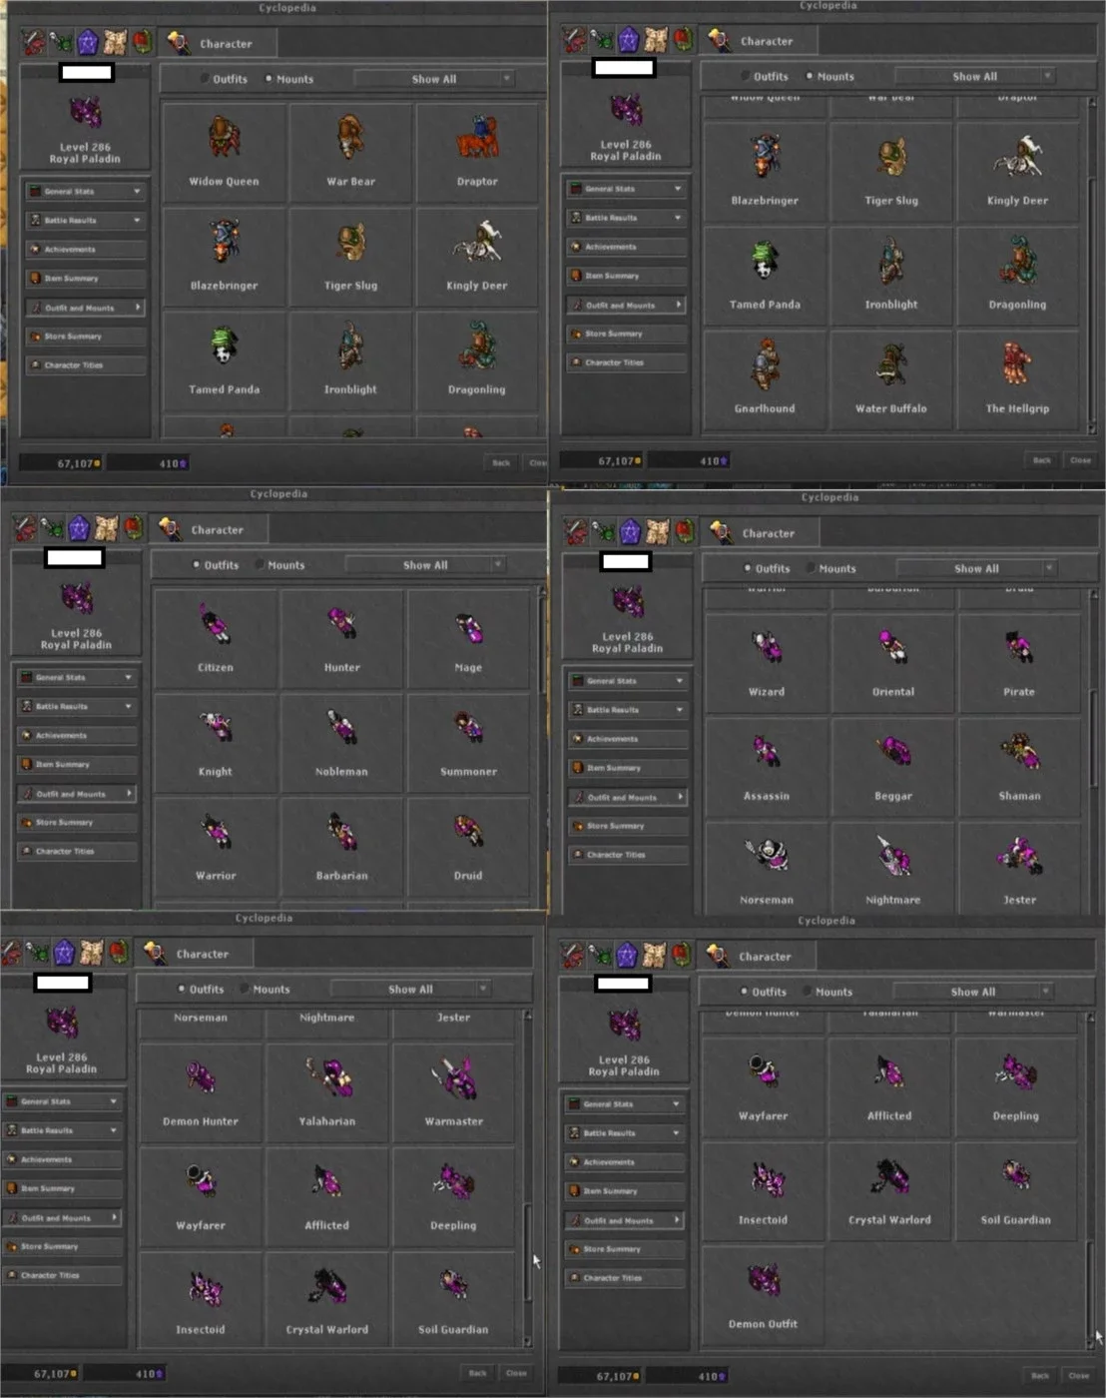
Task: Select the Summoner outfit
Action: click(x=468, y=742)
